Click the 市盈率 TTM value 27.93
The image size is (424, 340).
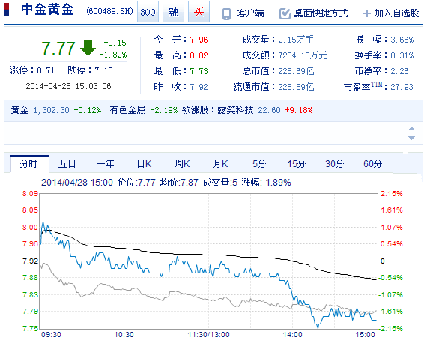click(402, 87)
